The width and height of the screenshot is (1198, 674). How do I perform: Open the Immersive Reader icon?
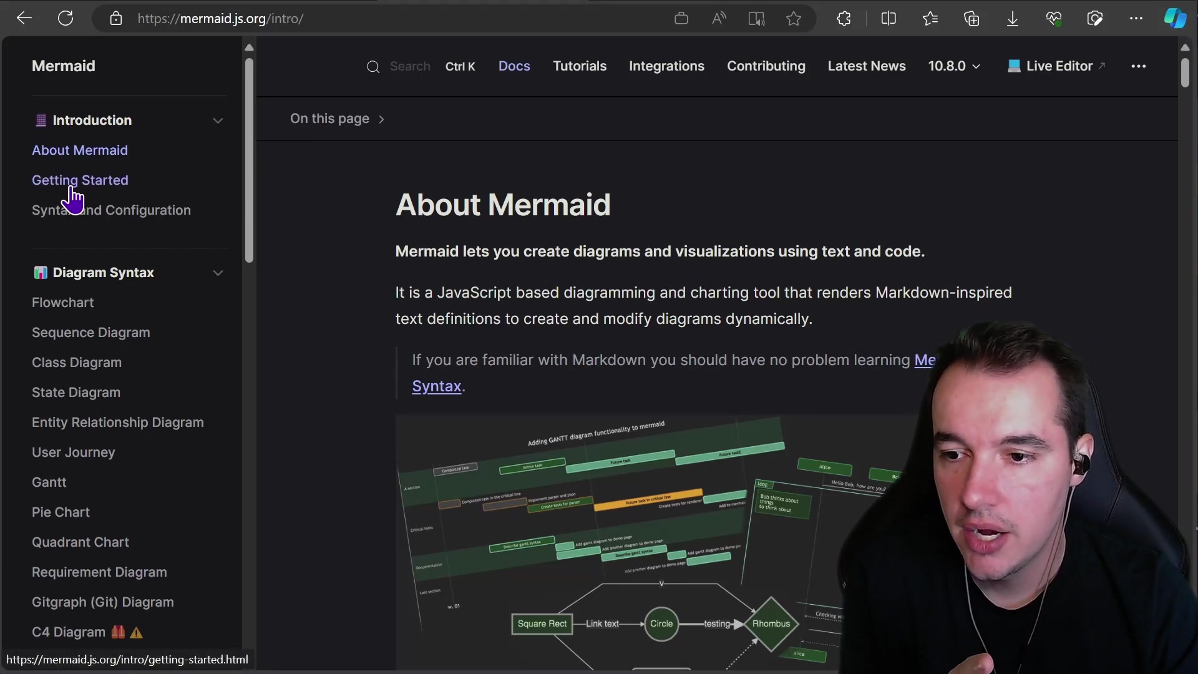[756, 19]
